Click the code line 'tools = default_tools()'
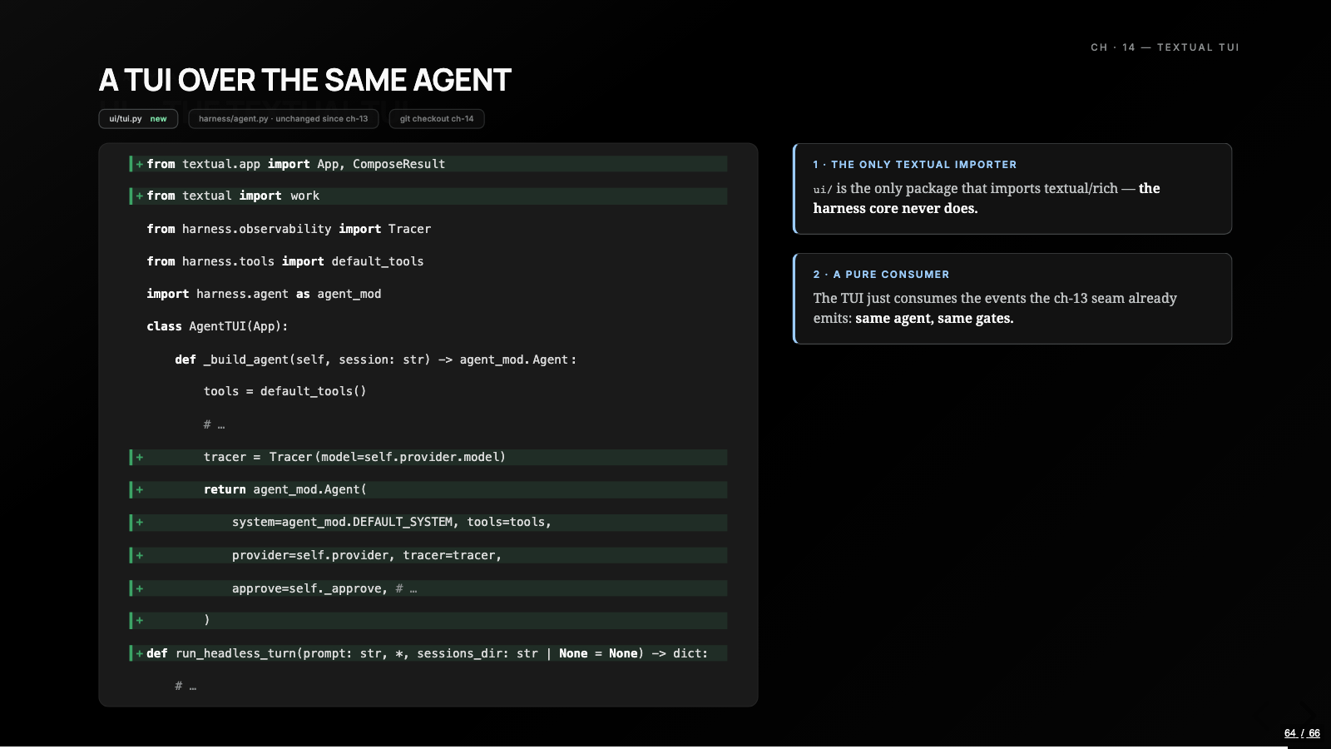 (285, 391)
